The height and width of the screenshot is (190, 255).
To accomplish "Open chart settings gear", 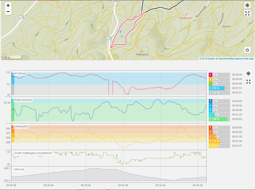I will point(249,73).
